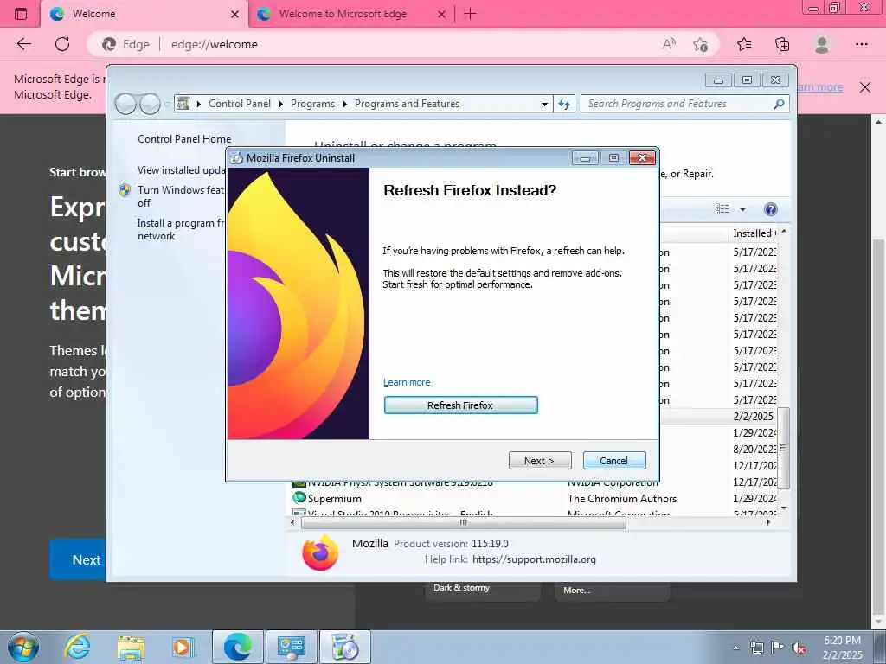Click the Control Panel refresh button
Viewport: 886px width, 664px height.
[x=564, y=104]
